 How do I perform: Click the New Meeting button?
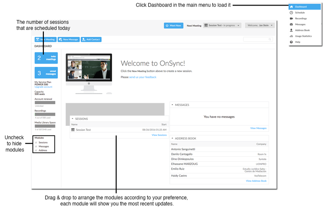tap(46, 40)
